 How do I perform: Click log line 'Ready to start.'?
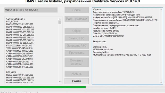100,41
